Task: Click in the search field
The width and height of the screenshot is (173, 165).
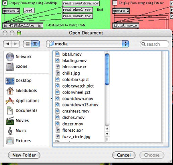Action: pyautogui.click(x=155, y=44)
